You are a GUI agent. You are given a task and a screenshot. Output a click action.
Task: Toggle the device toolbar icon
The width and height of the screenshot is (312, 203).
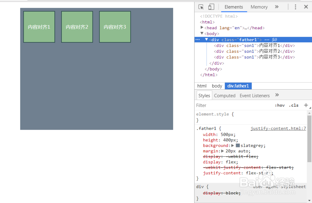tap(211, 7)
